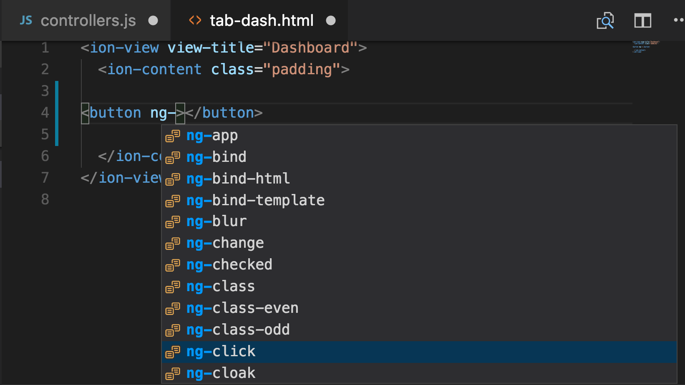Screen dimensions: 685x385
Task: Select ng-class-odd suggestion
Action: (419, 330)
